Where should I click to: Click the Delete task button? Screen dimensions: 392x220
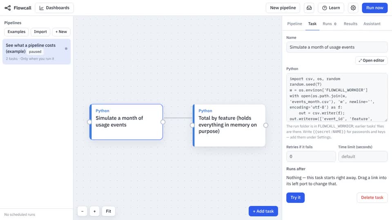(x=372, y=198)
